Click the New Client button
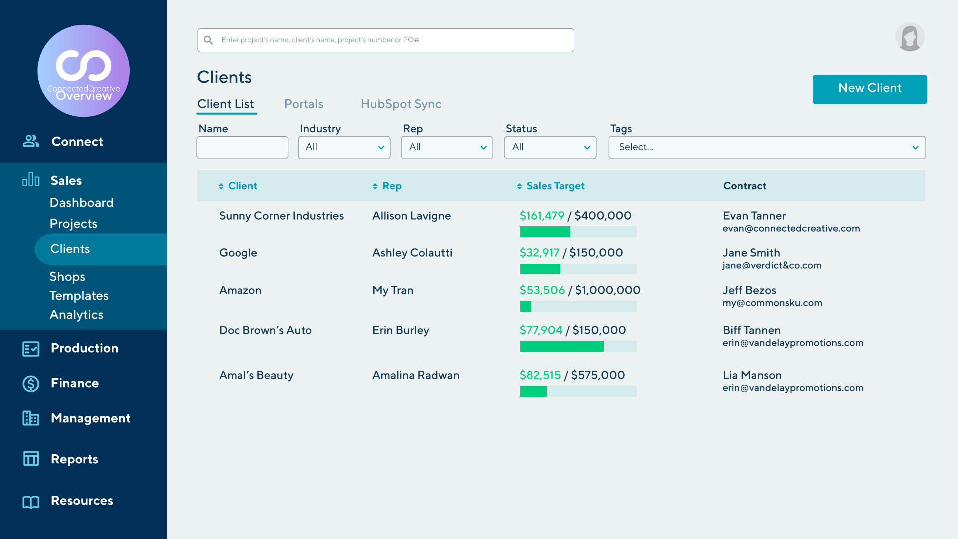The width and height of the screenshot is (958, 539). click(x=869, y=89)
